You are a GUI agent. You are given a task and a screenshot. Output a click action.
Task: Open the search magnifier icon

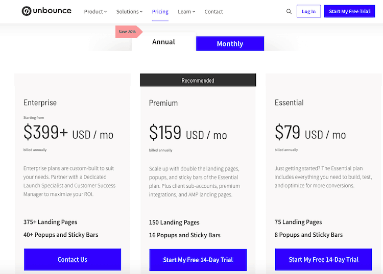click(x=289, y=11)
